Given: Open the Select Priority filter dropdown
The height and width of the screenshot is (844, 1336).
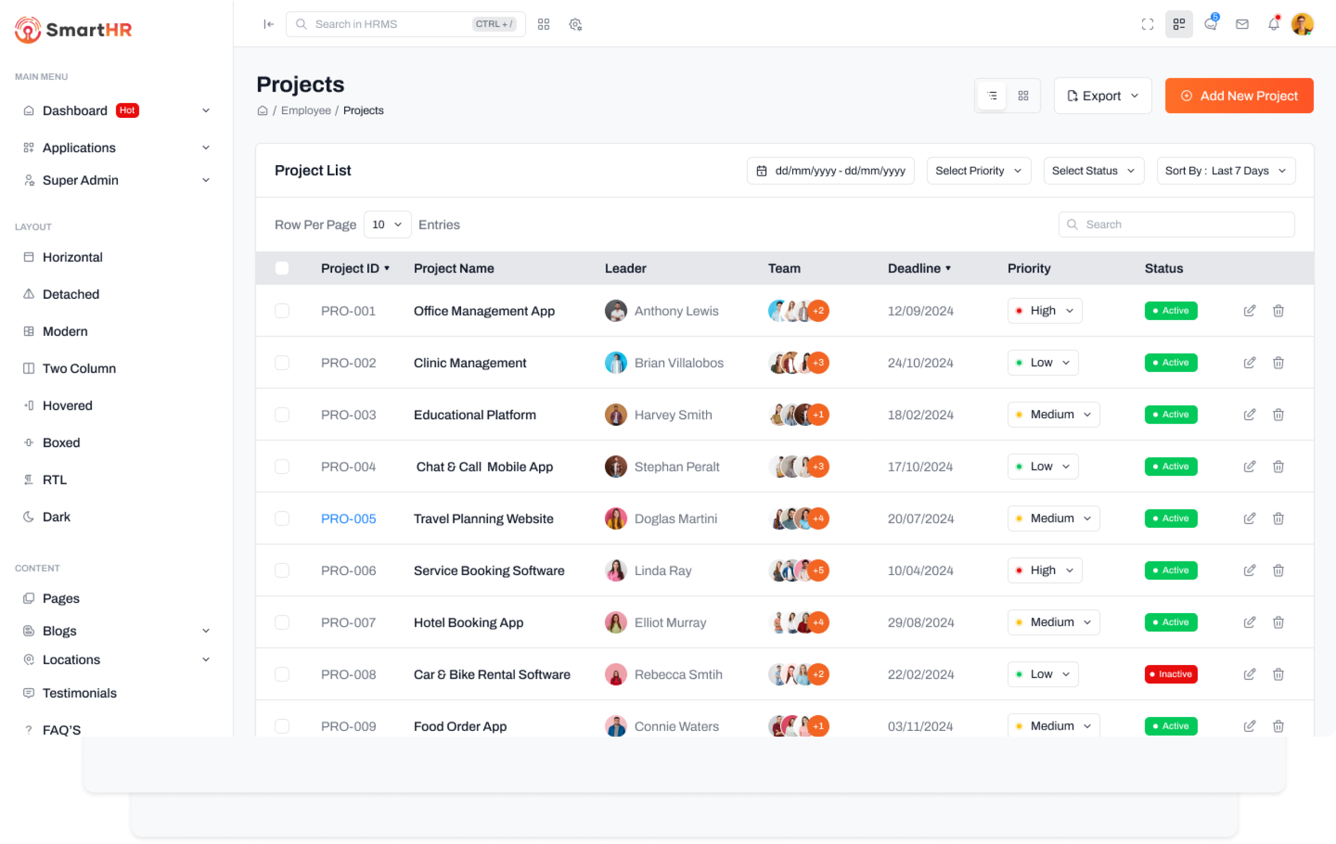Looking at the screenshot, I should point(978,171).
